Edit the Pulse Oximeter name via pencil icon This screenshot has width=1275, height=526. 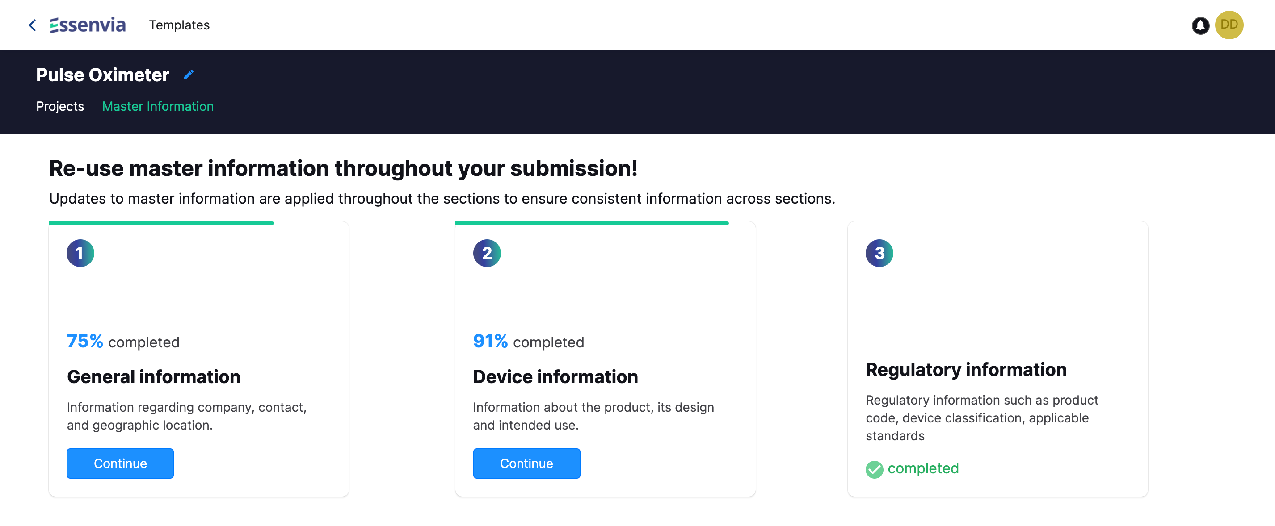point(189,75)
